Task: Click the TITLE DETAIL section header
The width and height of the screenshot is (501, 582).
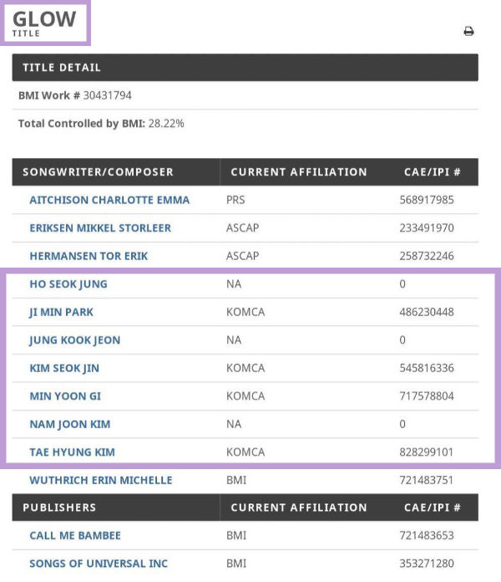Action: point(62,68)
